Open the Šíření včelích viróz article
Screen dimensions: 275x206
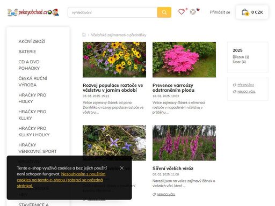(173, 168)
